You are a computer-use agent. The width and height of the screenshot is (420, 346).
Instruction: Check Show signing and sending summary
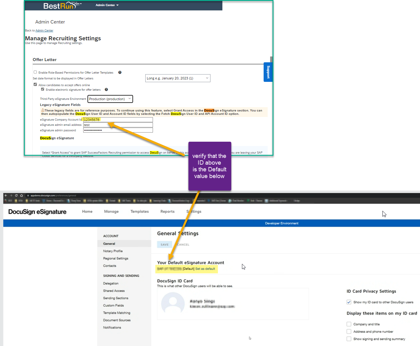tap(349, 339)
